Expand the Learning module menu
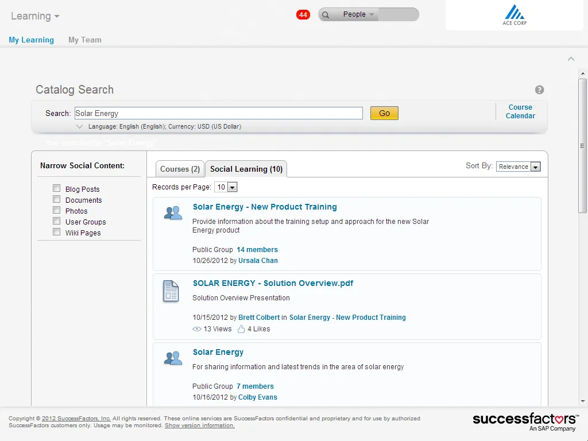This screenshot has width=588, height=441. (35, 16)
